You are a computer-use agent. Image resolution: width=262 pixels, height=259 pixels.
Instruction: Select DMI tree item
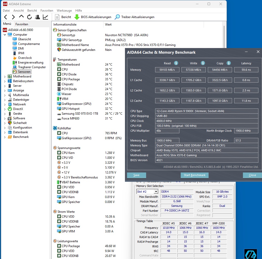[x=18, y=48]
